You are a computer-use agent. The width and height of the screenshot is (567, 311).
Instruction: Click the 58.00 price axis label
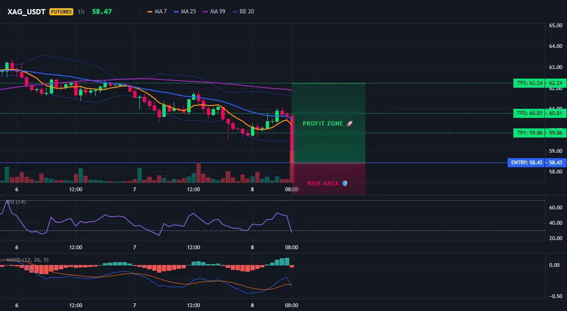[x=556, y=172]
